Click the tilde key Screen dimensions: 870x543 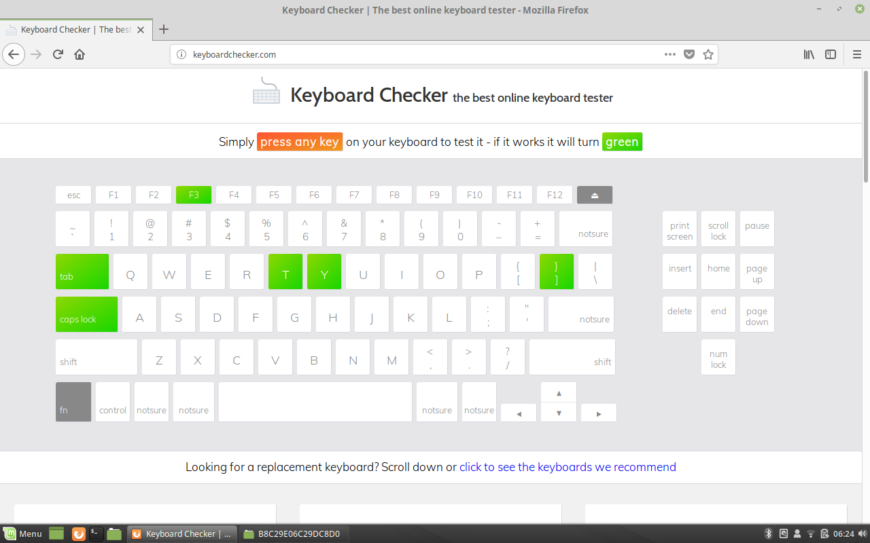(x=73, y=229)
